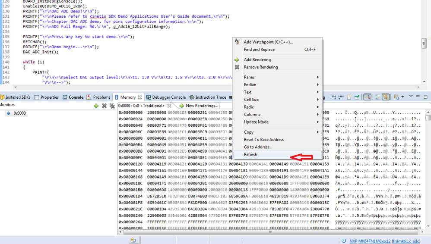Screen dimensions: 431x244
Task: Close the 0x0000 Traditional rendering tab
Action: 169,106
